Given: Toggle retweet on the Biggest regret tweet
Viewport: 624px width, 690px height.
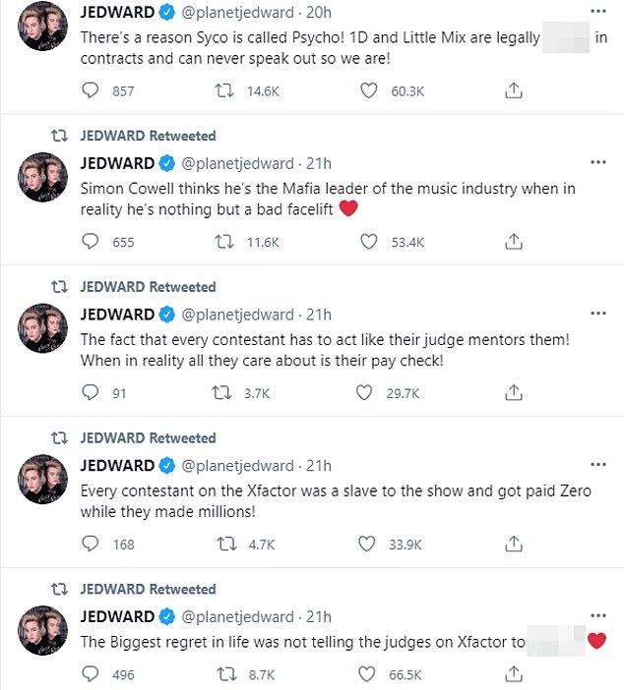Looking at the screenshot, I should click(x=223, y=675).
